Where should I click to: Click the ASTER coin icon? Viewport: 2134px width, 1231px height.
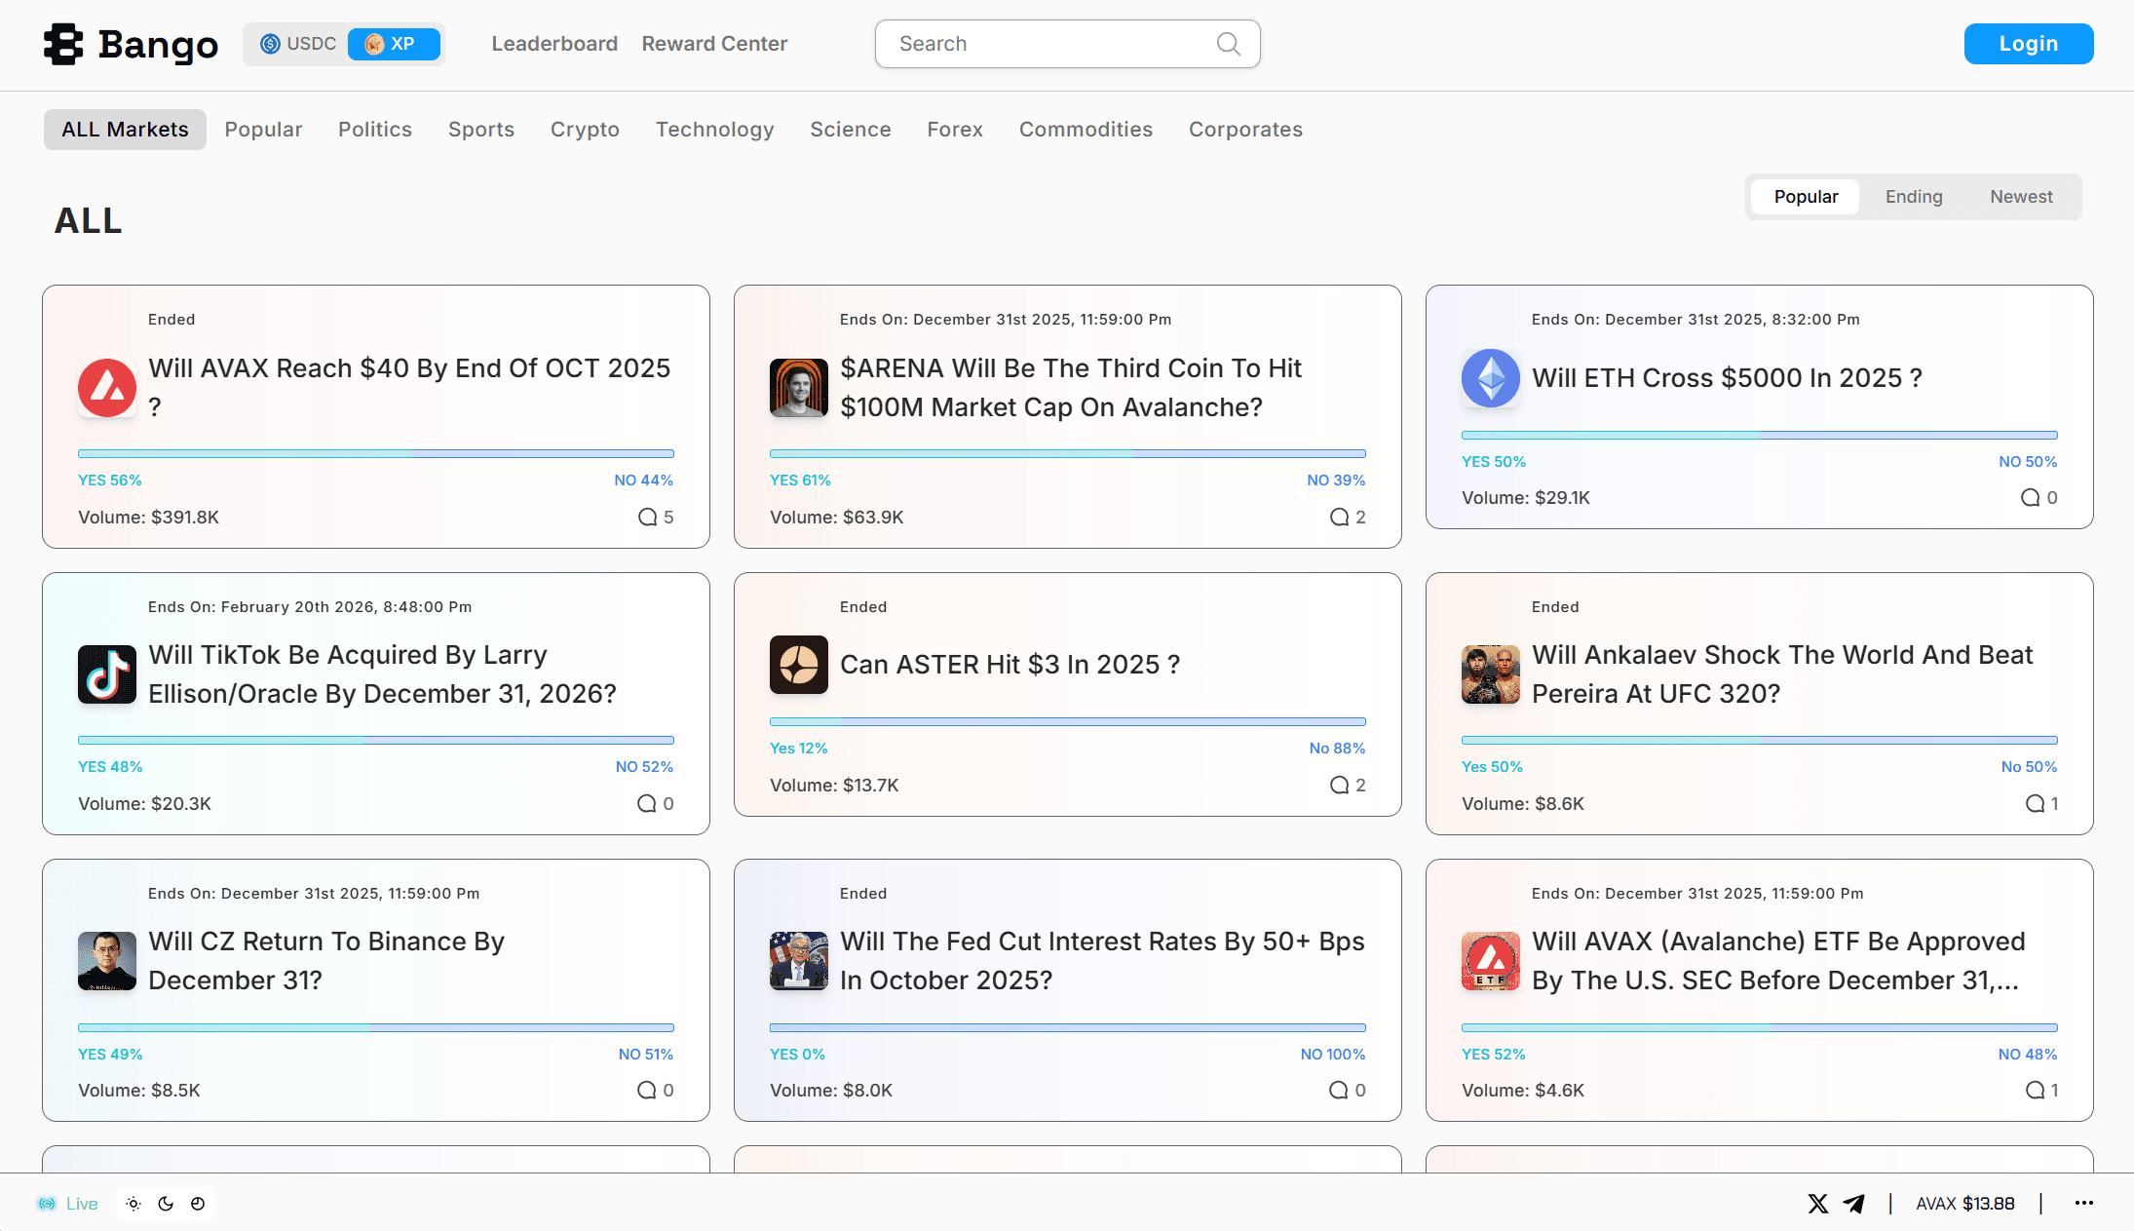799,665
